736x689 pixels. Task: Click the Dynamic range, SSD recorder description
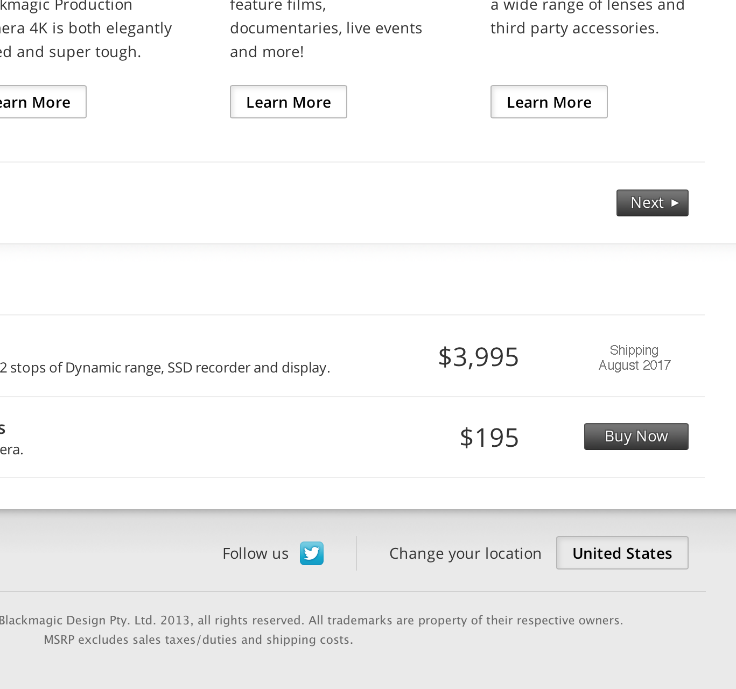pos(165,368)
